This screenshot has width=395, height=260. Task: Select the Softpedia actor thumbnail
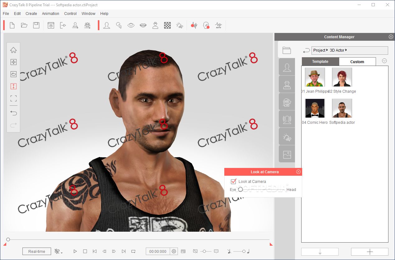click(x=342, y=109)
